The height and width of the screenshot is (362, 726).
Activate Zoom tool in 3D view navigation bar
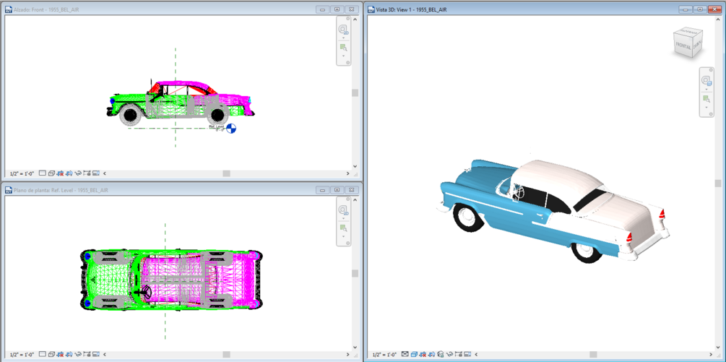706,98
